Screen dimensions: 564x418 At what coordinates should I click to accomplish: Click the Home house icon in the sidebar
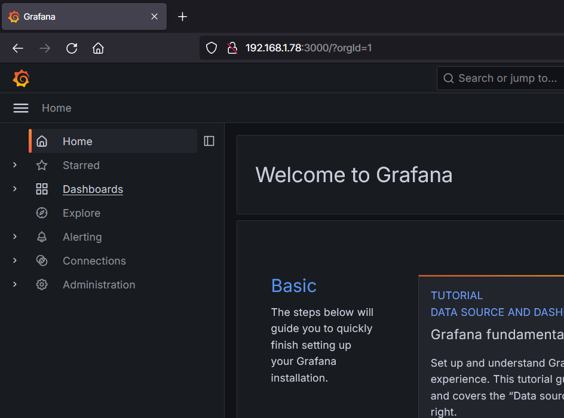[42, 142]
